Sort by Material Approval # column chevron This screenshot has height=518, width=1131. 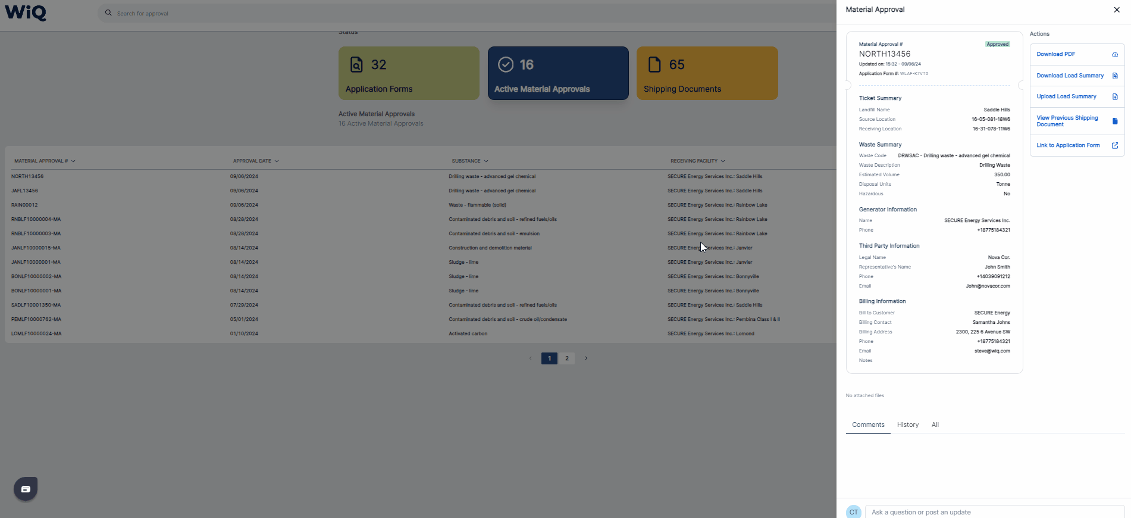click(x=73, y=161)
